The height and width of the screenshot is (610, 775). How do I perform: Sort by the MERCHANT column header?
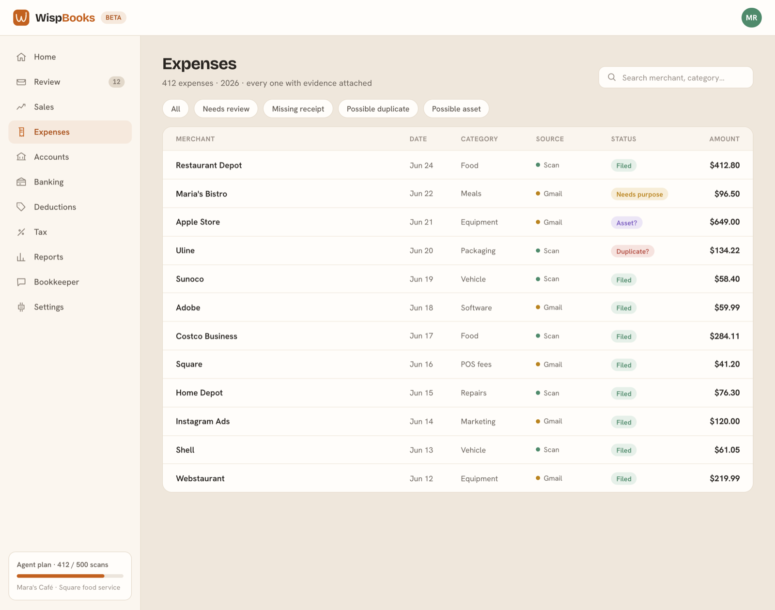click(x=195, y=139)
